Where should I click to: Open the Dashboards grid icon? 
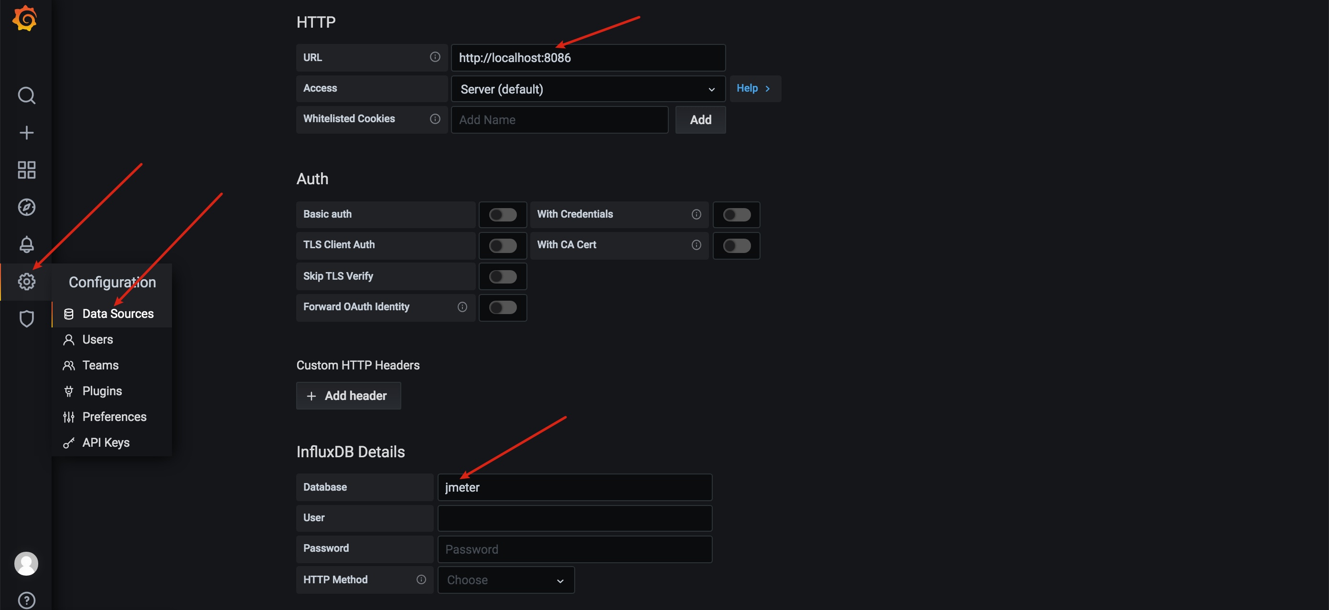[x=26, y=169]
